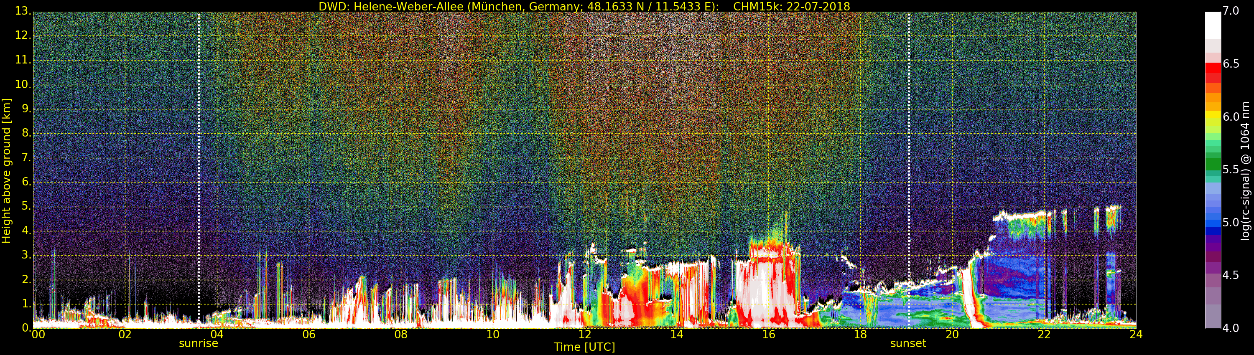Select the white dotted sunset marker line
The height and width of the screenshot is (355, 1254).
(x=909, y=170)
